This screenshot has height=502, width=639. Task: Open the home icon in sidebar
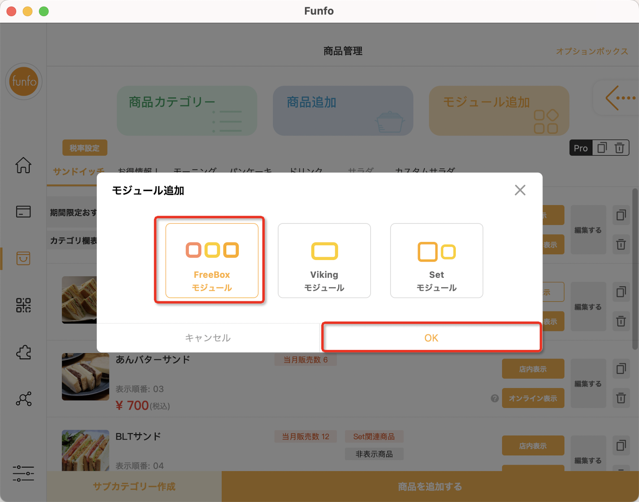(x=23, y=165)
